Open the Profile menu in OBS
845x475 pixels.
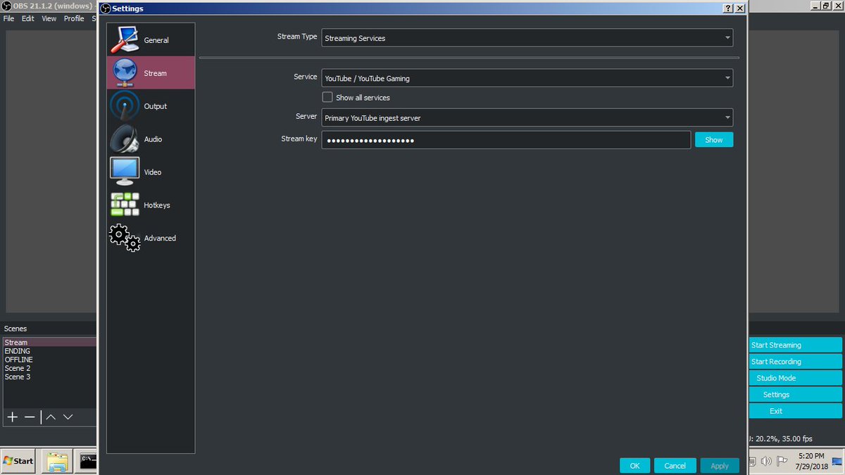pos(74,18)
